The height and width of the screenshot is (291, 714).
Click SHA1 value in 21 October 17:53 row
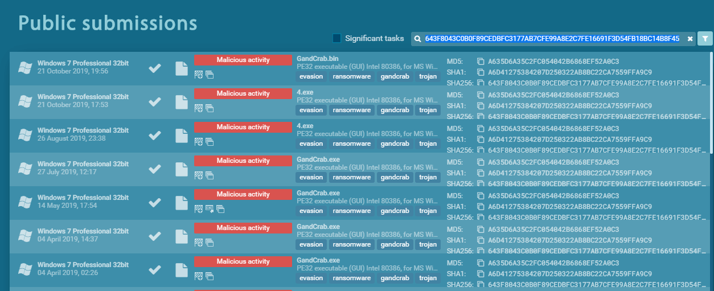[570, 106]
